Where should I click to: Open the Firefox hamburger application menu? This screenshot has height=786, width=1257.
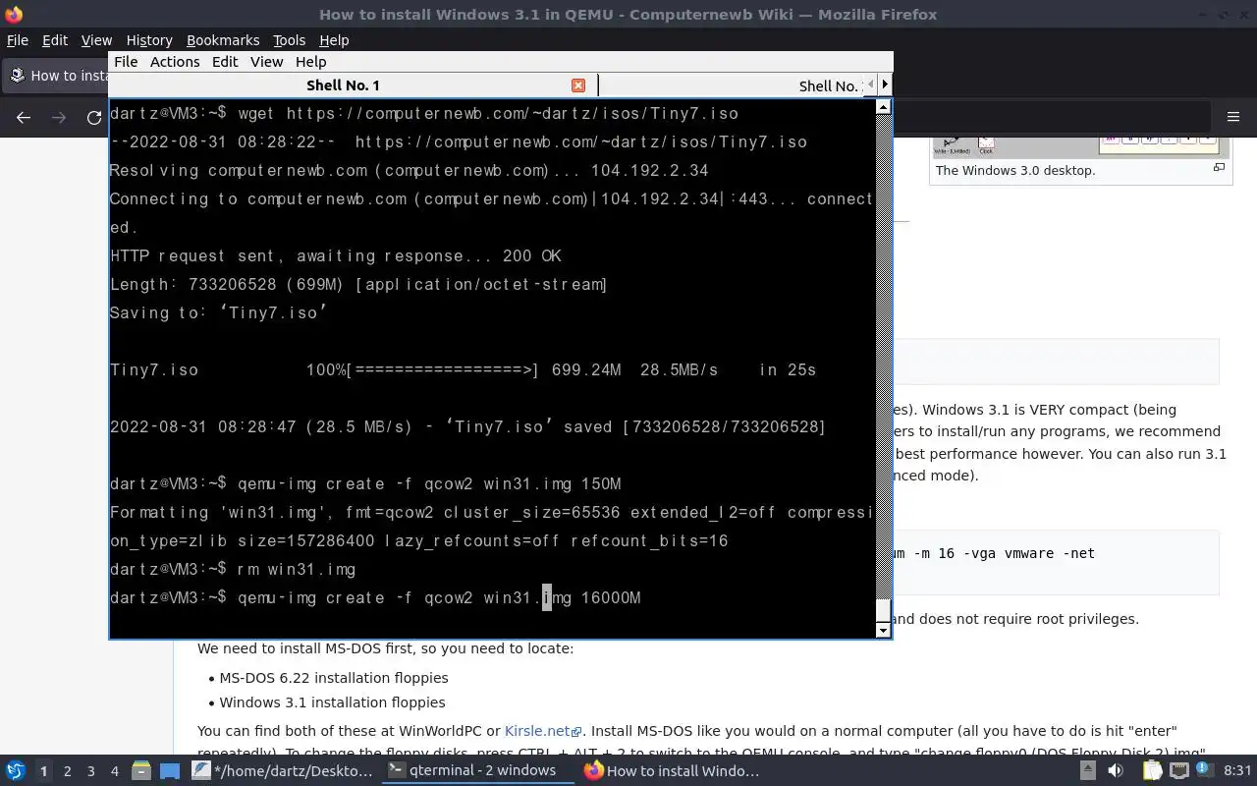(1233, 117)
